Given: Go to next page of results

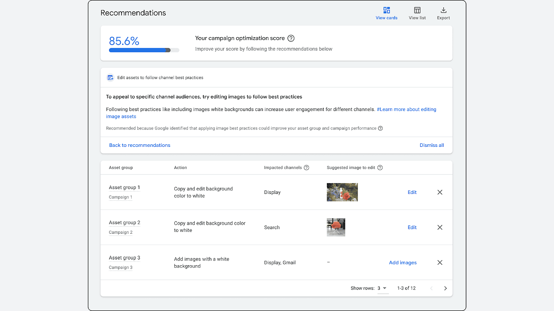Looking at the screenshot, I should click(445, 288).
